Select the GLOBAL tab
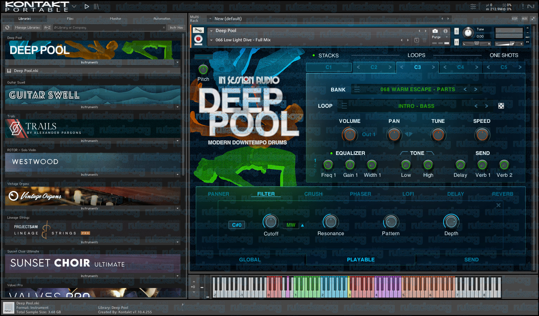Image resolution: width=539 pixels, height=316 pixels. click(250, 260)
